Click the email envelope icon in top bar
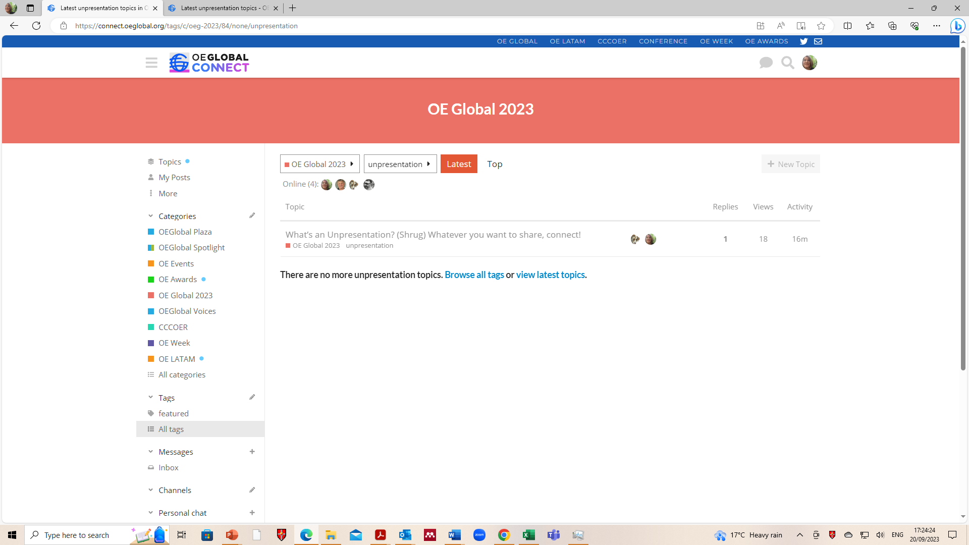This screenshot has width=969, height=545. tap(818, 41)
